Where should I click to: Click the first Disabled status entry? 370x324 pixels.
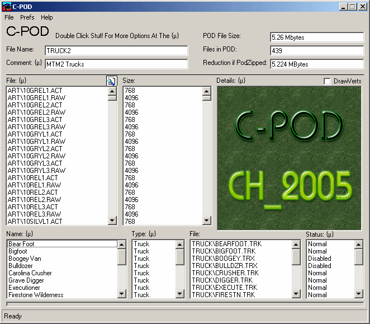[320, 259]
